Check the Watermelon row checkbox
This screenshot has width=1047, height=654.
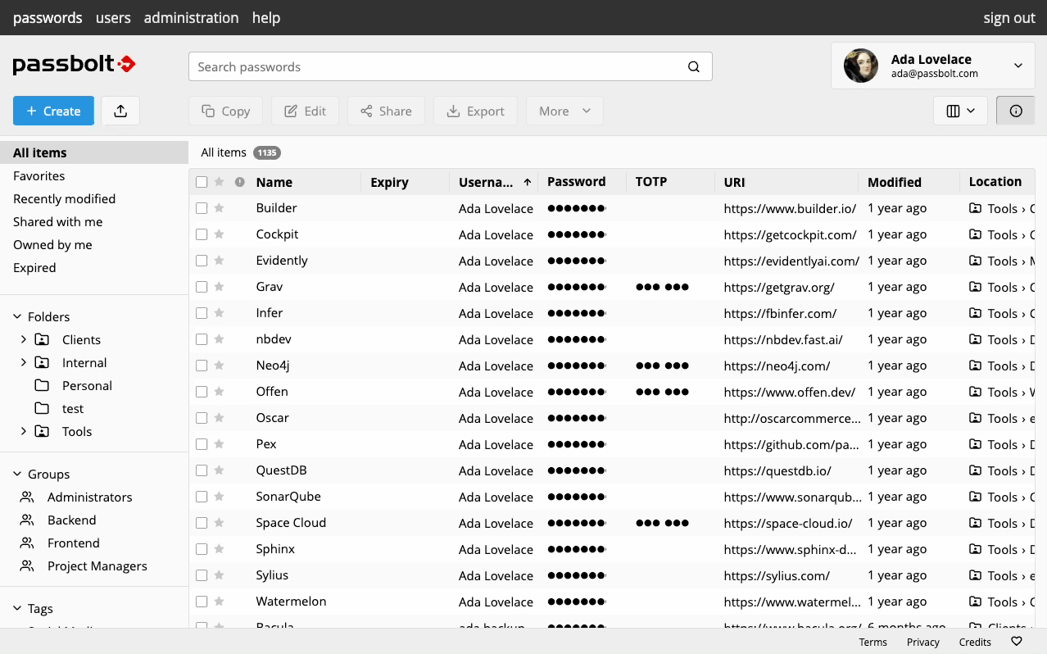click(202, 602)
